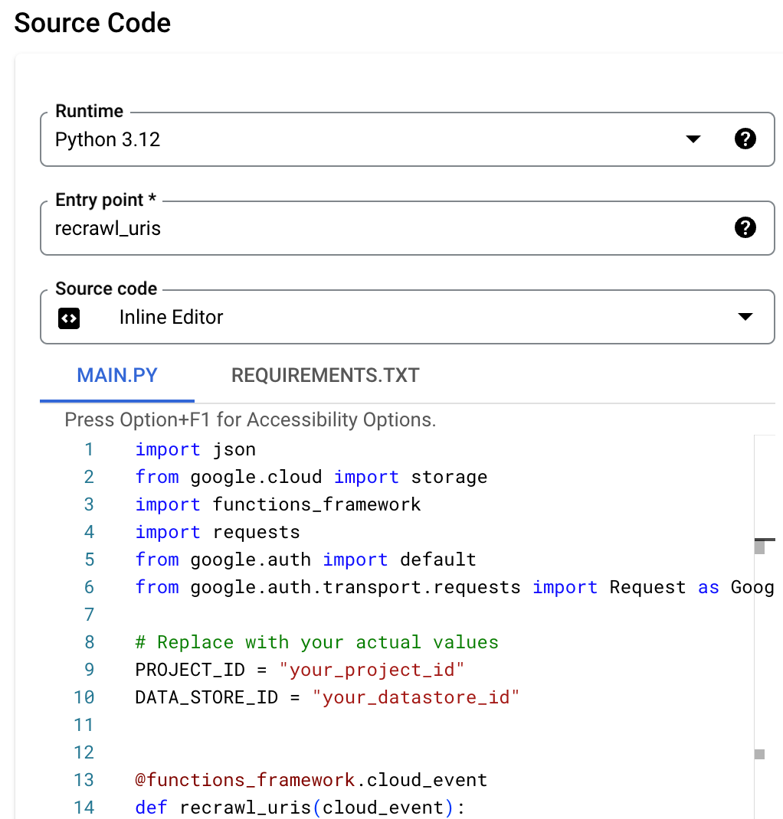Switch to the REQUIREMENTS.TXT tab
This screenshot has height=819, width=783.
(325, 375)
